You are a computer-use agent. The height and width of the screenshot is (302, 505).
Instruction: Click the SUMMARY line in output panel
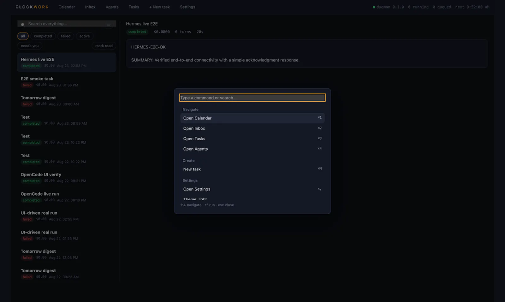(x=215, y=60)
